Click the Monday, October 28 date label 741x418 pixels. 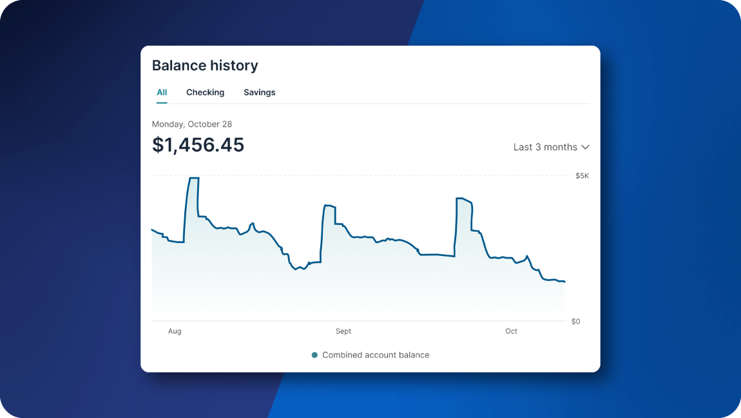coord(191,123)
